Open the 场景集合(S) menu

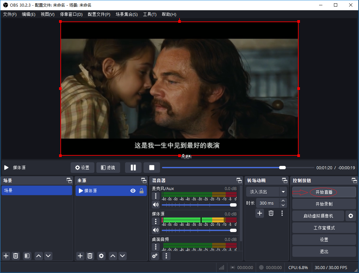pos(126,14)
